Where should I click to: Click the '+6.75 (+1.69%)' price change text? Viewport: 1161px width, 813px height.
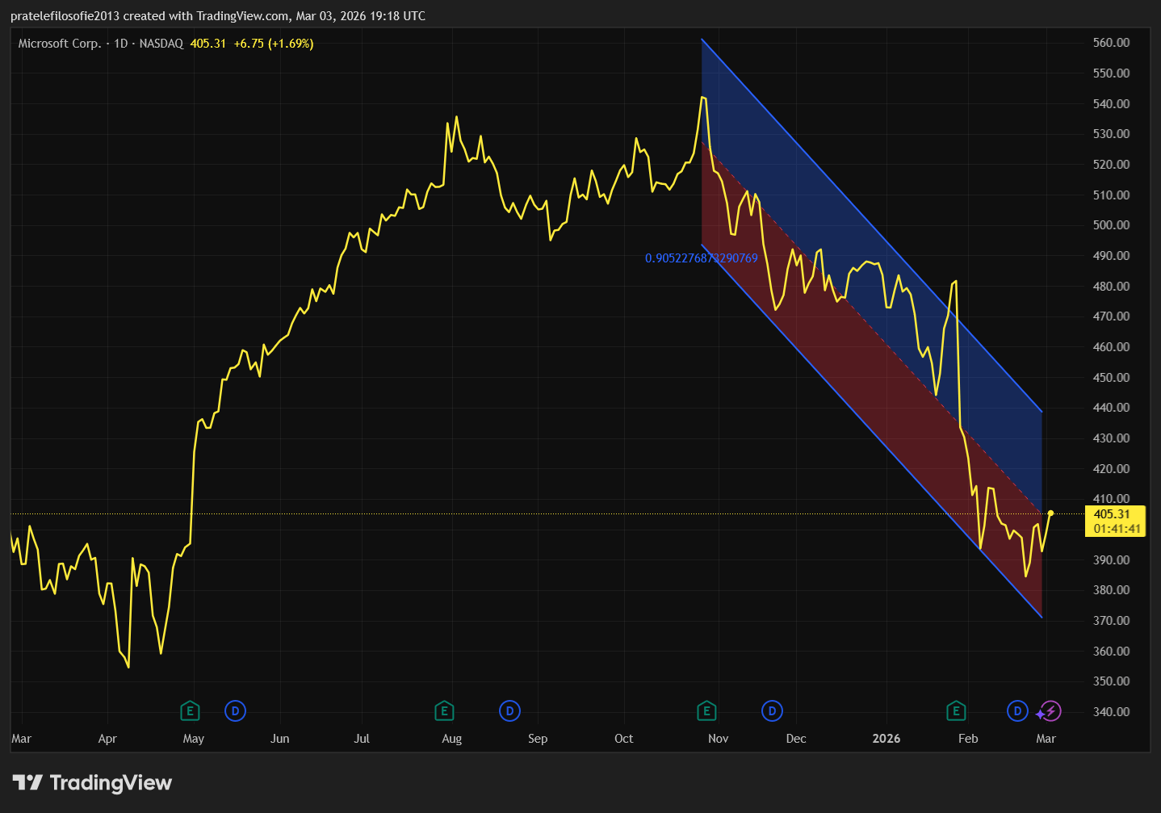[273, 44]
